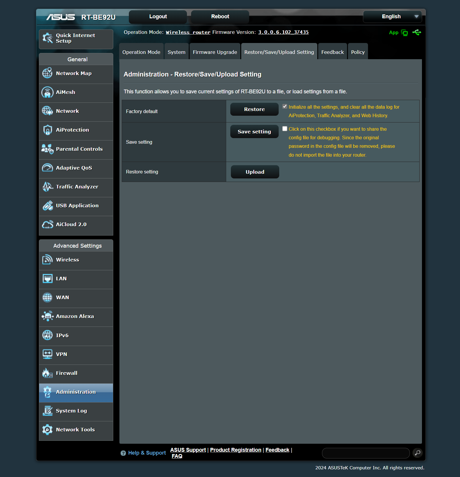Click the App link in header

point(394,33)
